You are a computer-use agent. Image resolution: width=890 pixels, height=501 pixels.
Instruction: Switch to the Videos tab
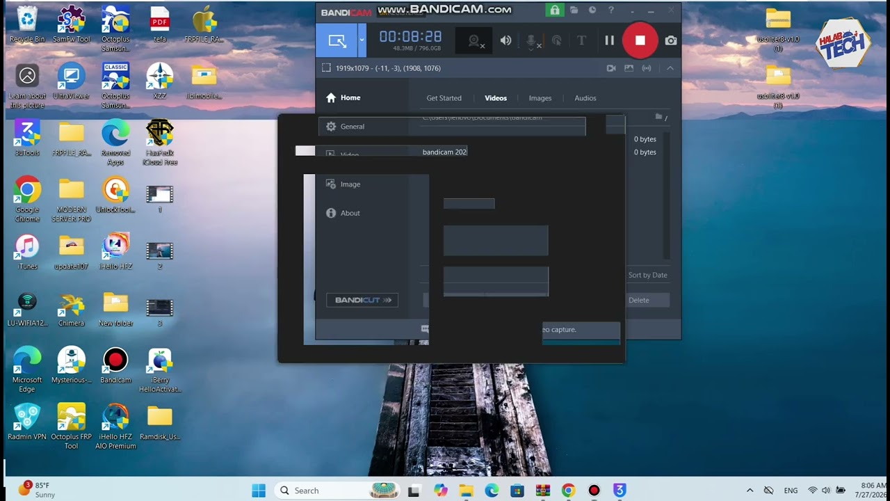pyautogui.click(x=496, y=98)
